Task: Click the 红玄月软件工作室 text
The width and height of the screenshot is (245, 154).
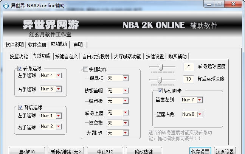Action: coord(50,34)
